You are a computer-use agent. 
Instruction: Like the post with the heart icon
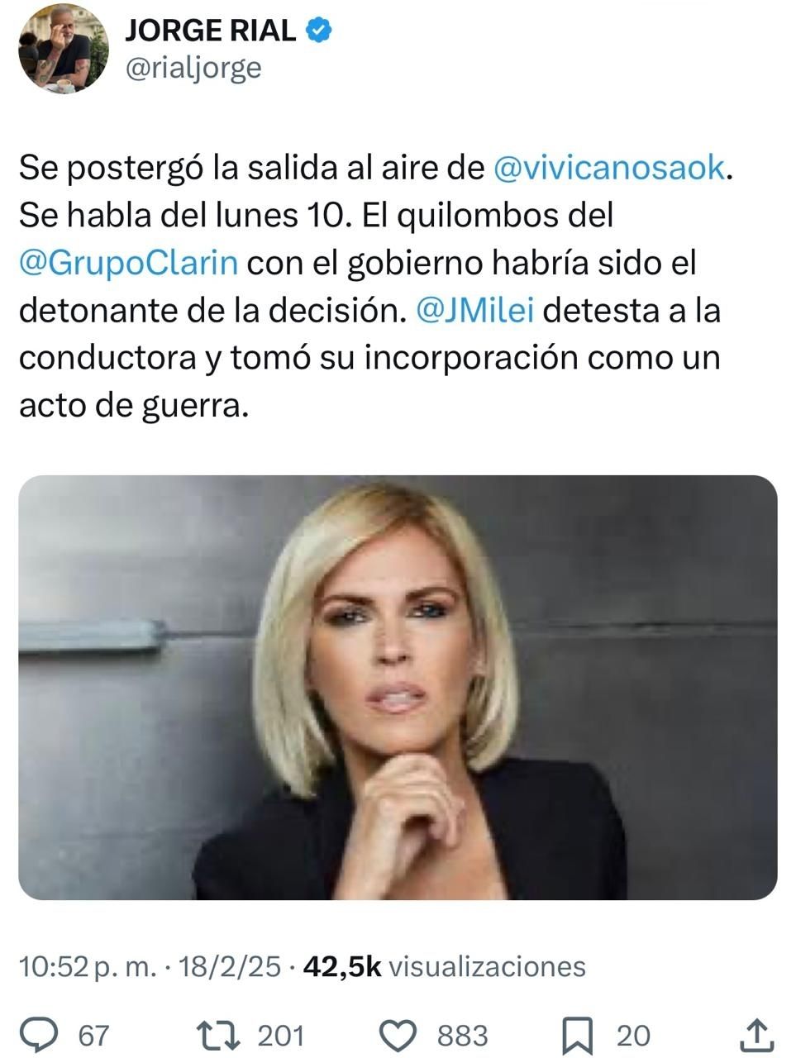(x=400, y=1035)
